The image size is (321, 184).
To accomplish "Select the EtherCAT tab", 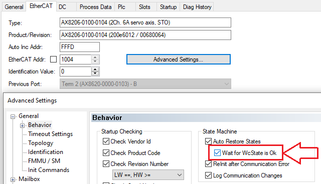I will point(41,6).
